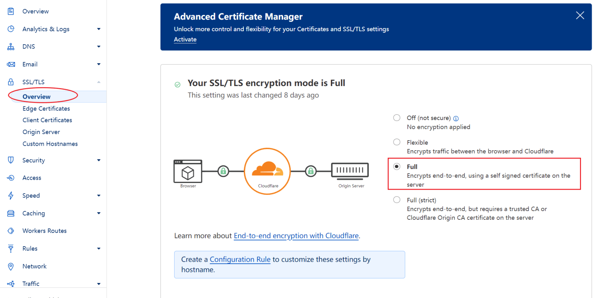Click the Analytics & Logs pie chart icon
The height and width of the screenshot is (298, 595).
coord(11,29)
